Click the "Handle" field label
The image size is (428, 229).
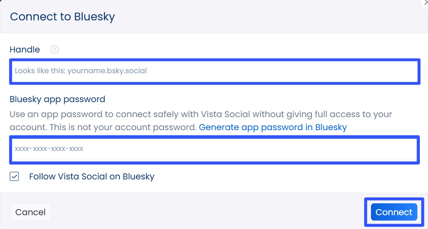point(25,50)
